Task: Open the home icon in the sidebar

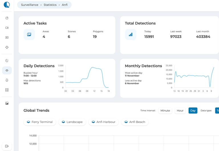Action: pyautogui.click(x=7, y=18)
